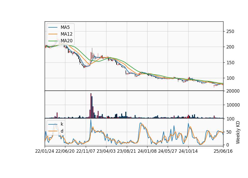Click the 23/08/21 date label
The image size is (248, 178).
pyautogui.click(x=127, y=151)
